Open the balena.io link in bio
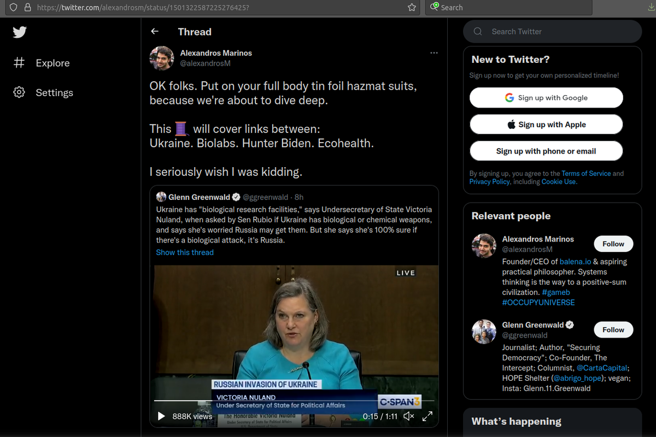 pyautogui.click(x=576, y=262)
